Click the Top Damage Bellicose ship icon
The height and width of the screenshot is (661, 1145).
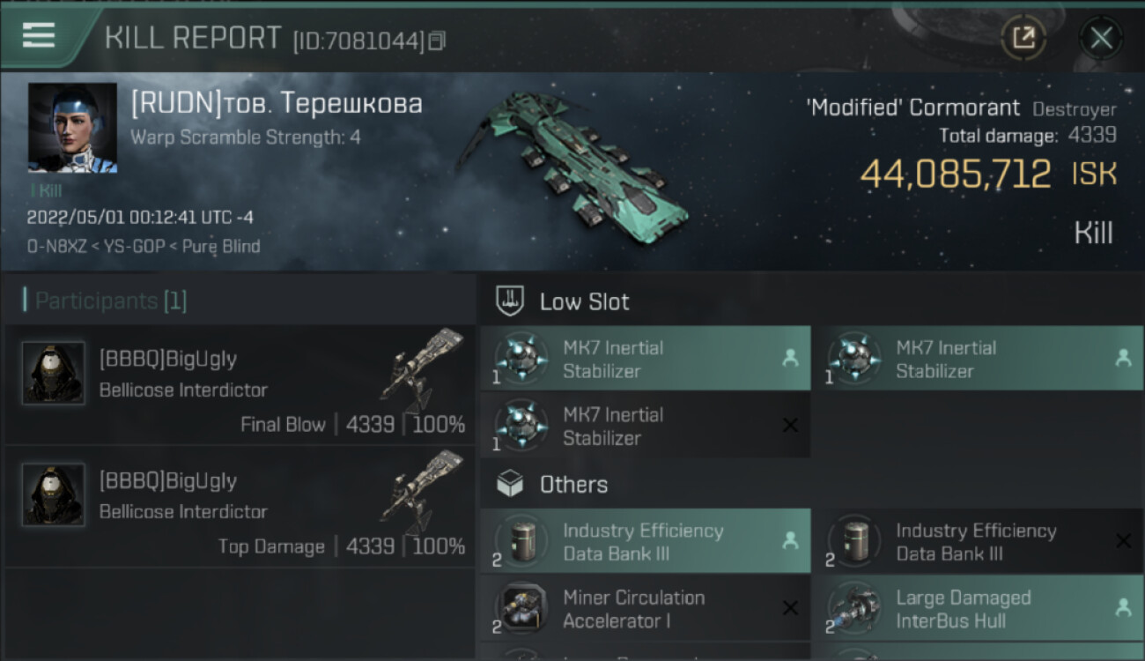click(423, 490)
